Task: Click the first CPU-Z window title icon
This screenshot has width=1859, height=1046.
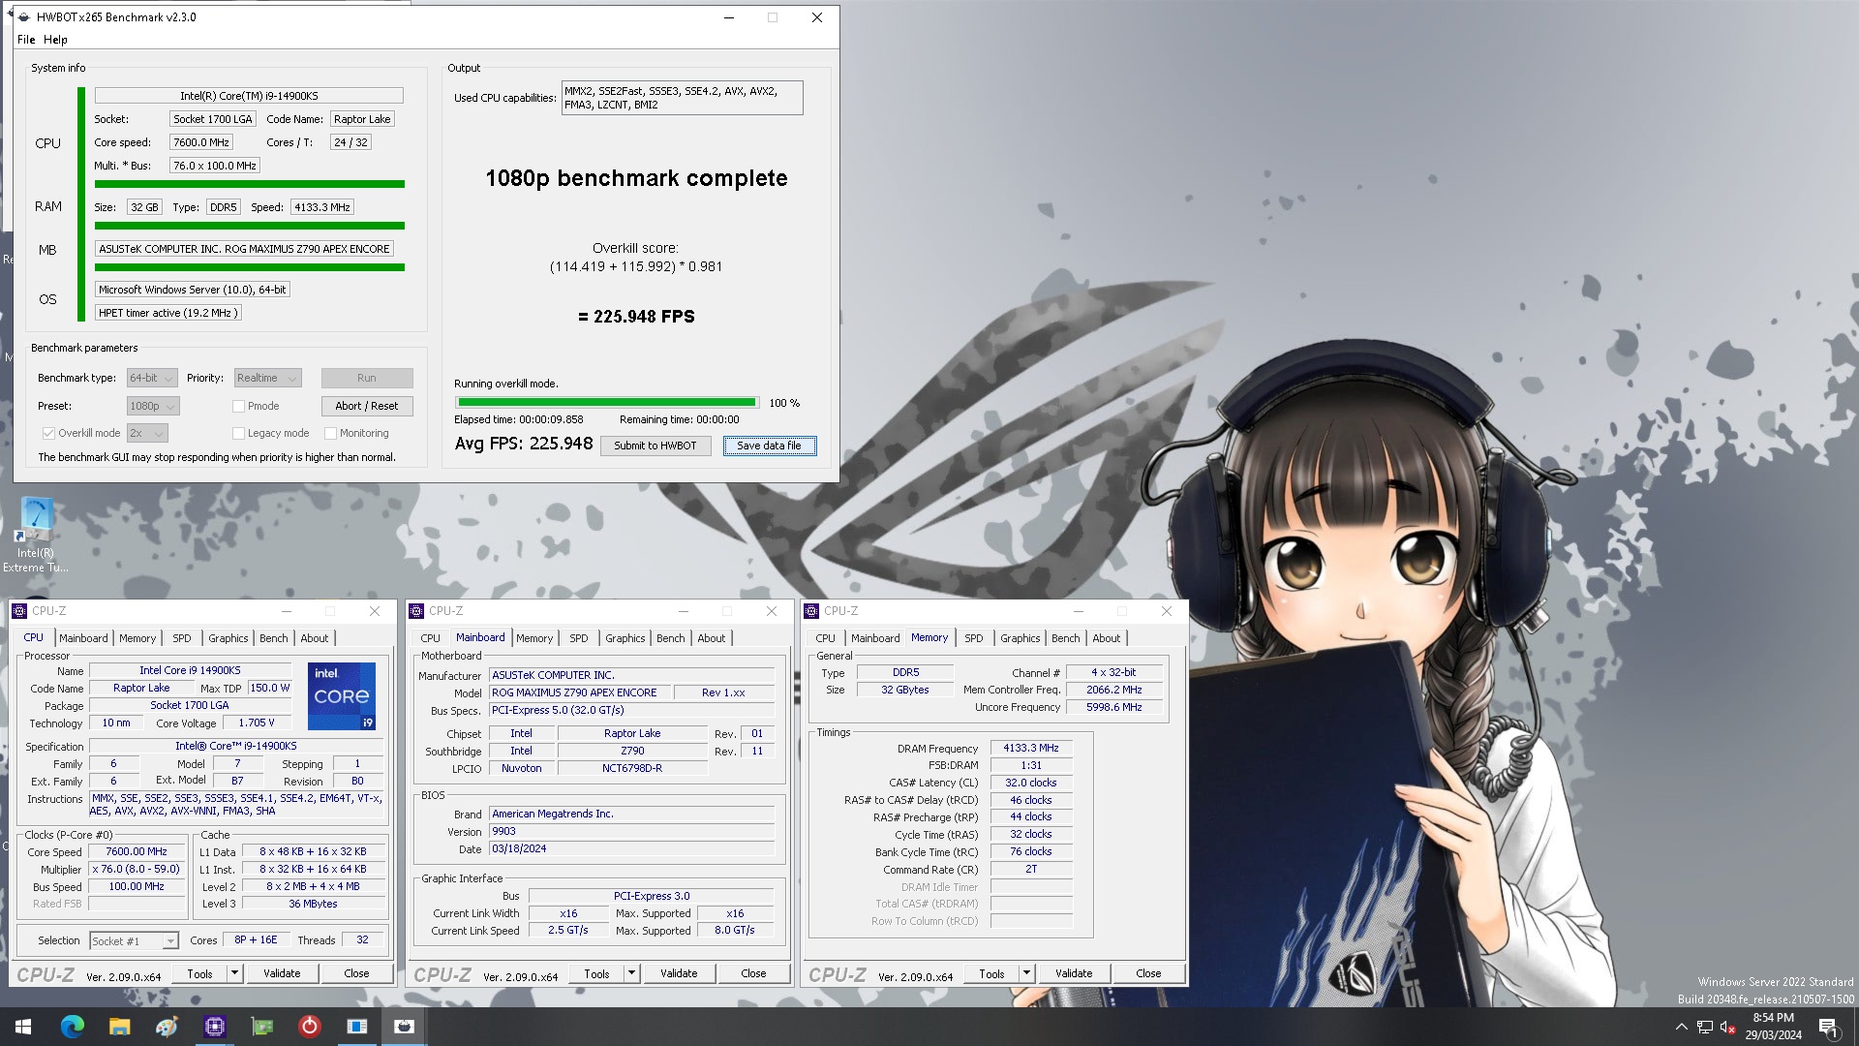Action: coord(20,611)
